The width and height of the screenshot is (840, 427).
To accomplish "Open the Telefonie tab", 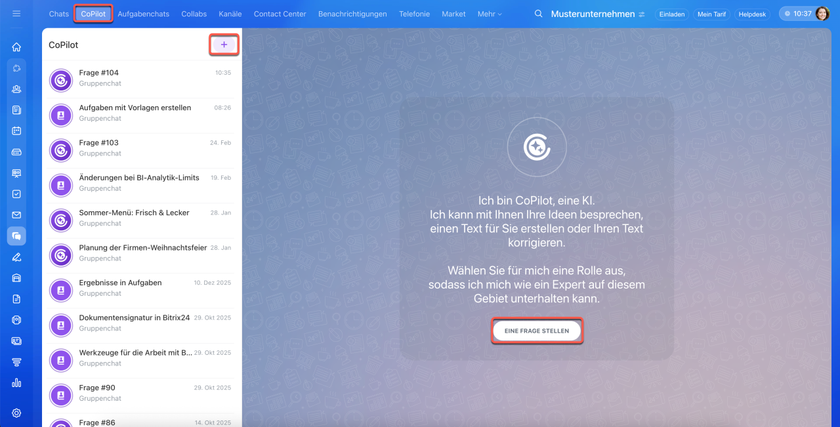I will tap(415, 14).
